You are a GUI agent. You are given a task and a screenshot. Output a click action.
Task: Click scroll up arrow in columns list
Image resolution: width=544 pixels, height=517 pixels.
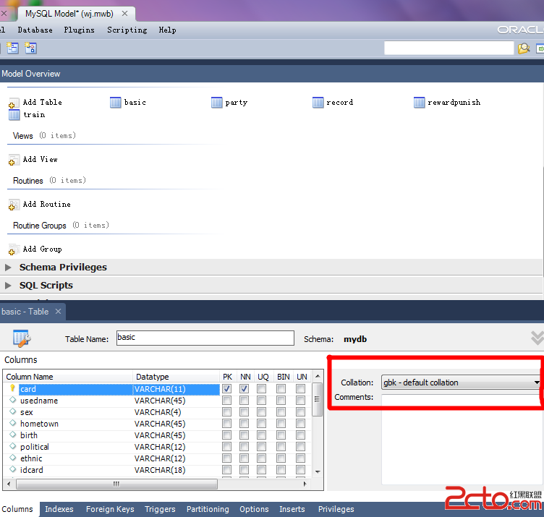point(318,376)
